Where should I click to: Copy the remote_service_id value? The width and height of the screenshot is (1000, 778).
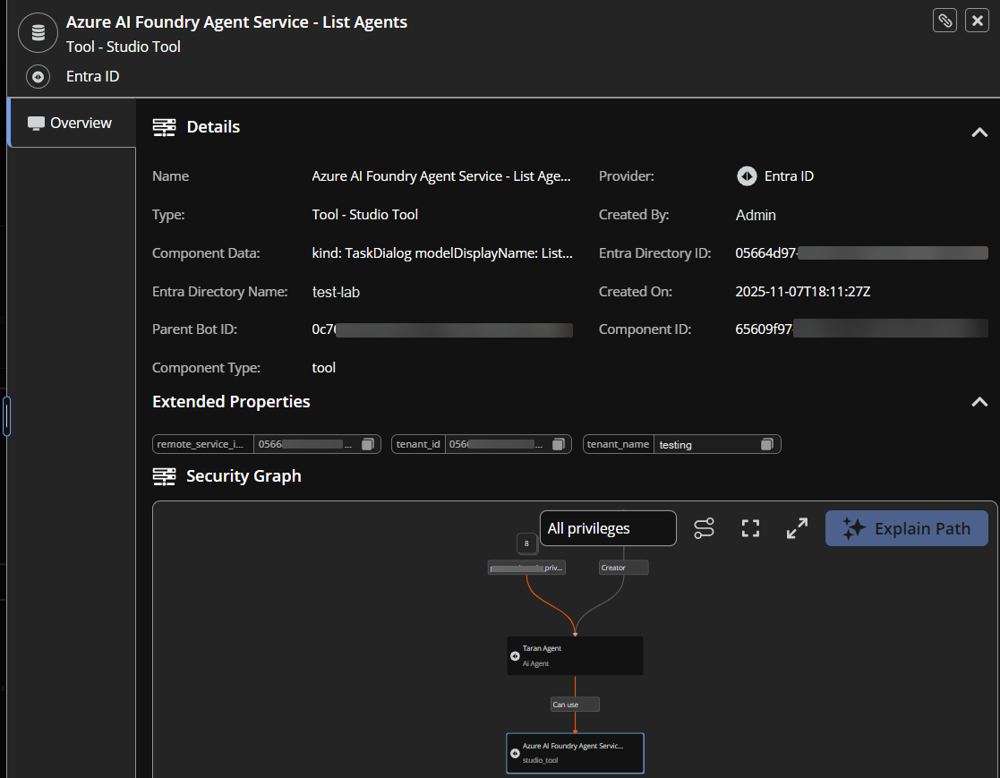pos(368,444)
